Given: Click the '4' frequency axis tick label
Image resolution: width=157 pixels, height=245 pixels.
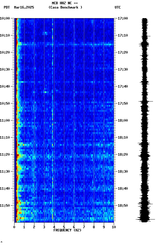Looking at the screenshot, I should (x=54, y=227).
